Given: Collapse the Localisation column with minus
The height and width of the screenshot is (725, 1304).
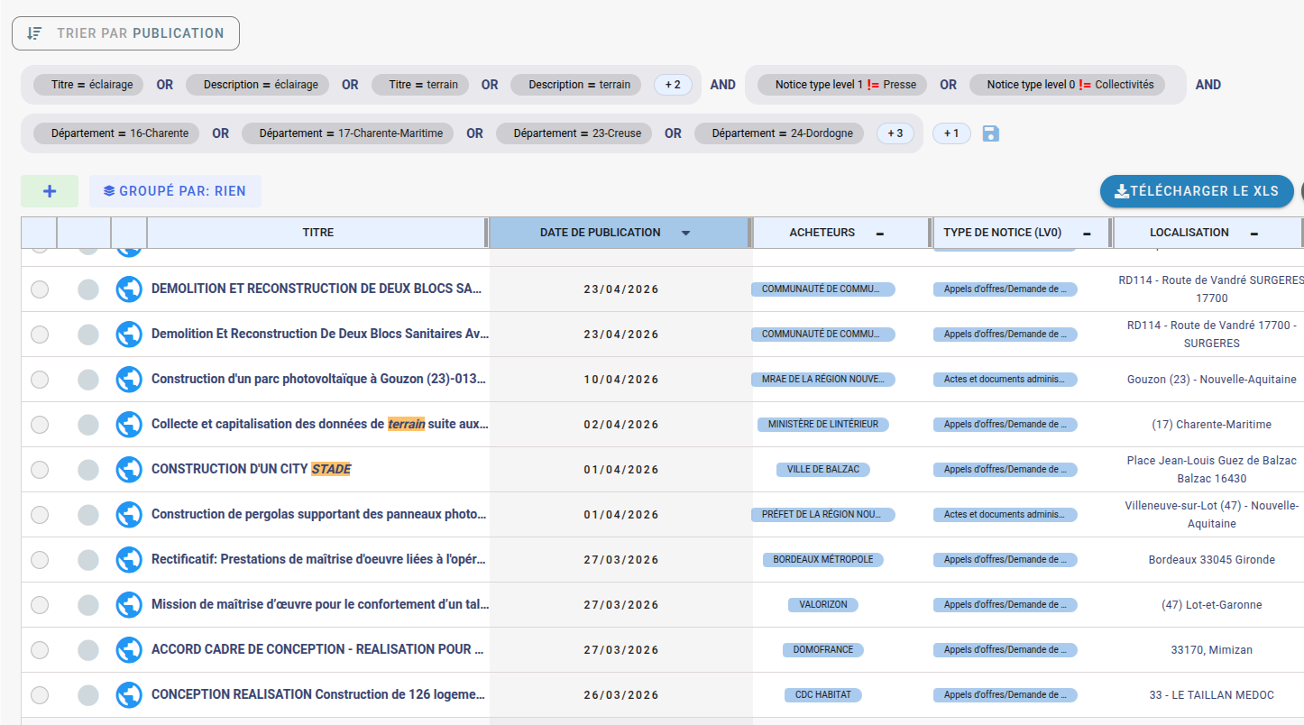Looking at the screenshot, I should click(x=1254, y=234).
